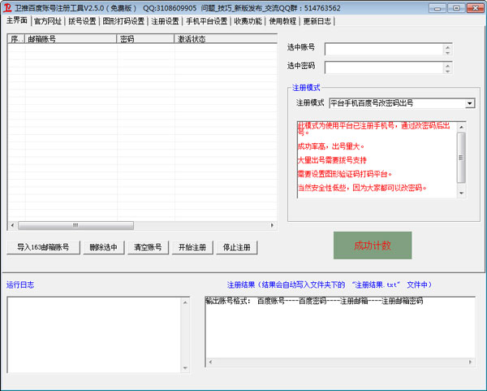Viewport: 487px width, 391px height.
Task: Click the 导入163邮箱账号 button
Action: click(43, 247)
